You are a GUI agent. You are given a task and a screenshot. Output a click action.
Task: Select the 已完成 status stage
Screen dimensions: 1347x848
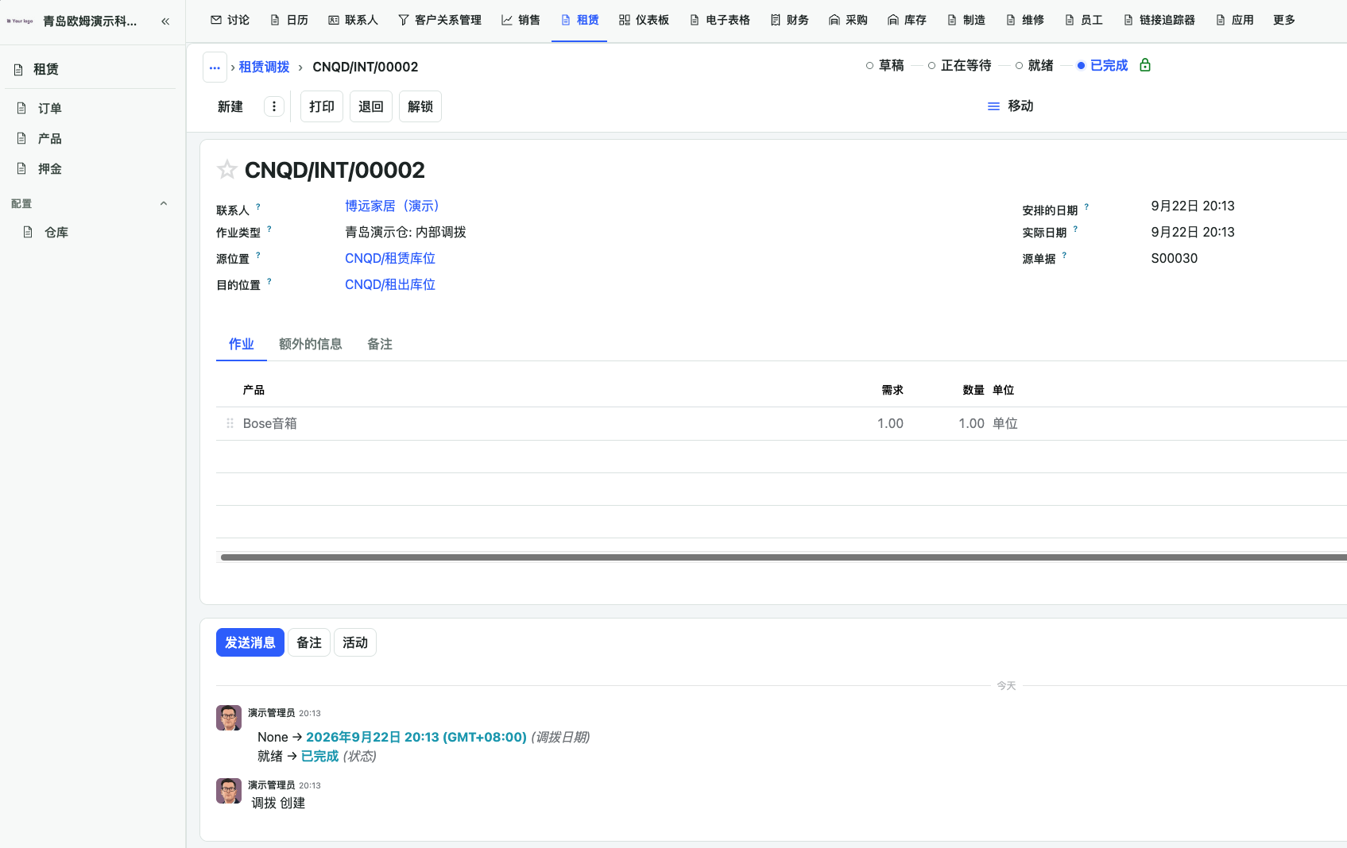click(1102, 66)
